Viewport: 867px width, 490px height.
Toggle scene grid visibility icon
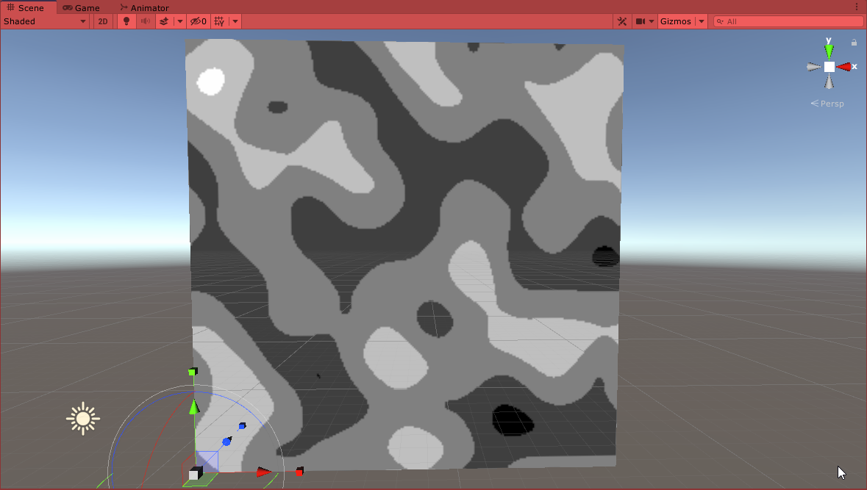(220, 21)
